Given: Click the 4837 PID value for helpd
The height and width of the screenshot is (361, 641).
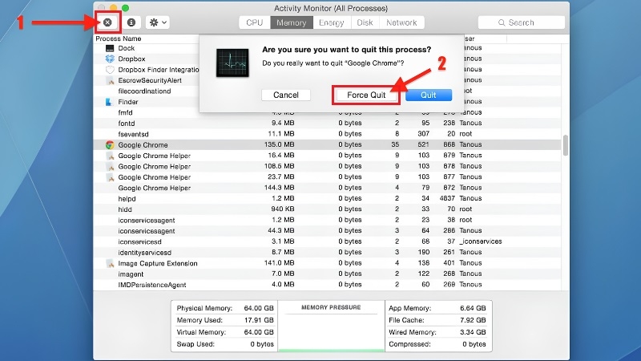Looking at the screenshot, I should (447, 198).
